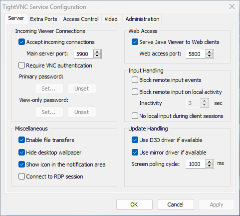Increase Web access port with up arrow

click(209, 52)
